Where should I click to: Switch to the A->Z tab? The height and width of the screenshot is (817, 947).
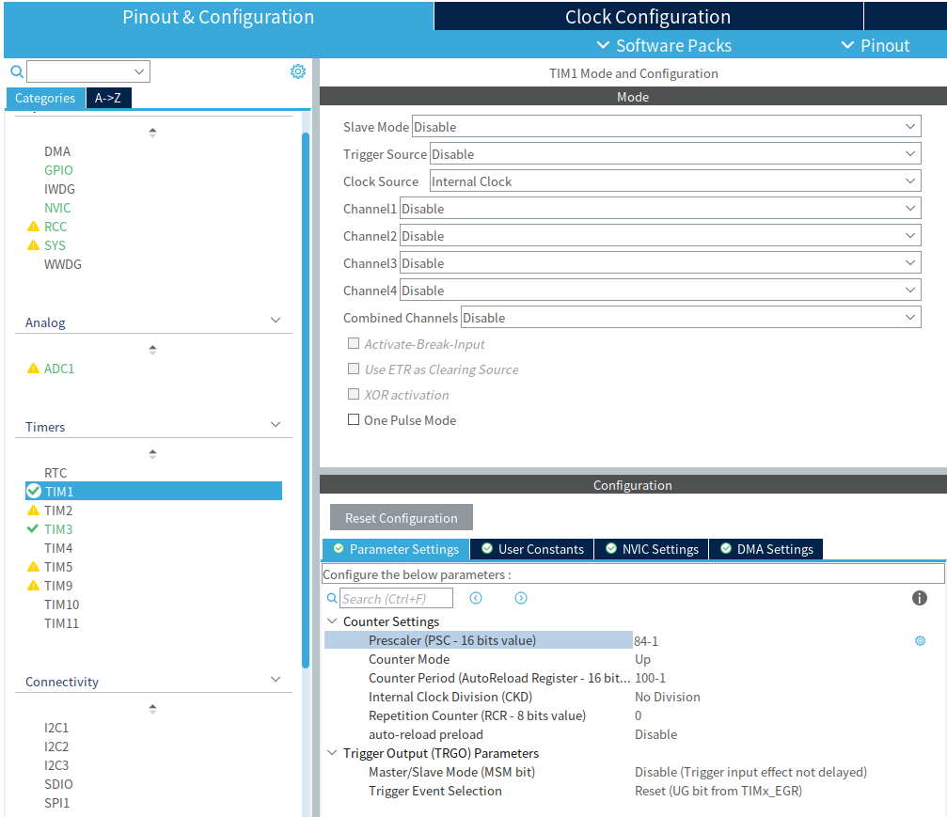(x=108, y=98)
